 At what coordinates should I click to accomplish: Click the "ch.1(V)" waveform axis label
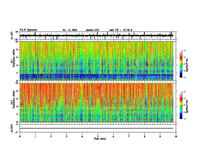(12, 35)
